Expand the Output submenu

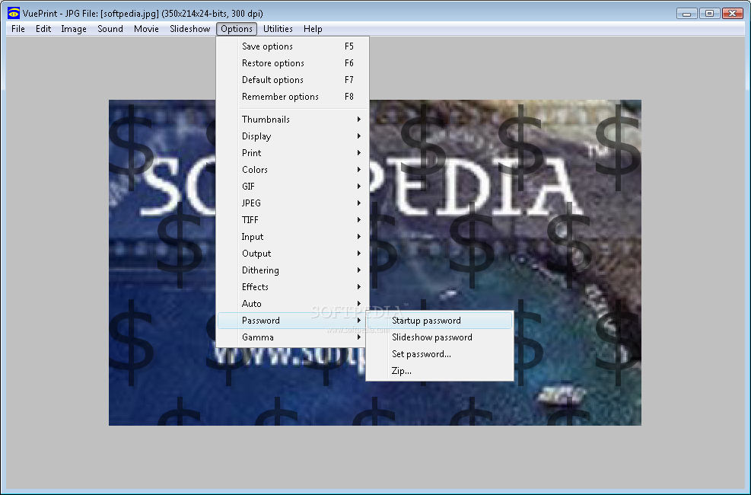[x=293, y=254]
